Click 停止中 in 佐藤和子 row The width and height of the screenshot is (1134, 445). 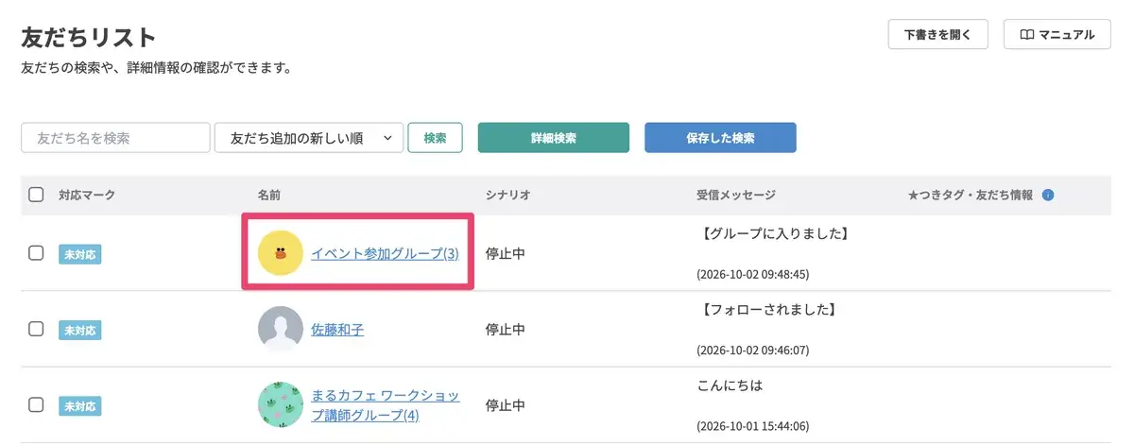coord(505,330)
